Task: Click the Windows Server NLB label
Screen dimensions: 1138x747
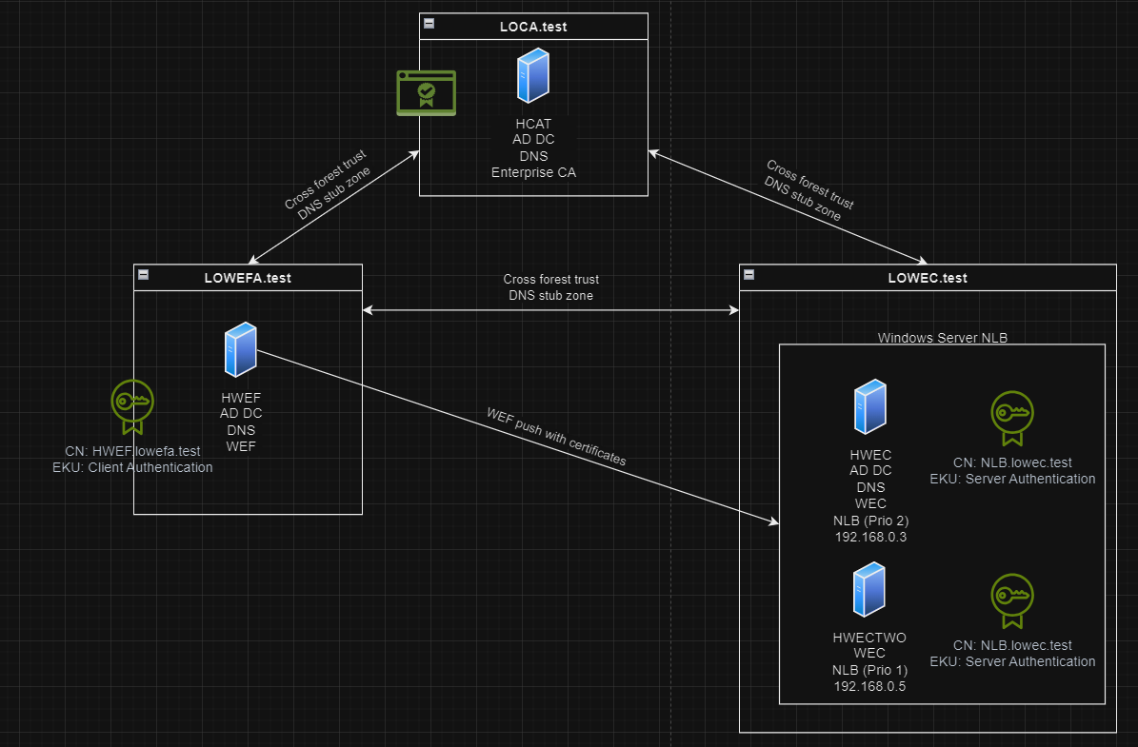Action: click(942, 338)
